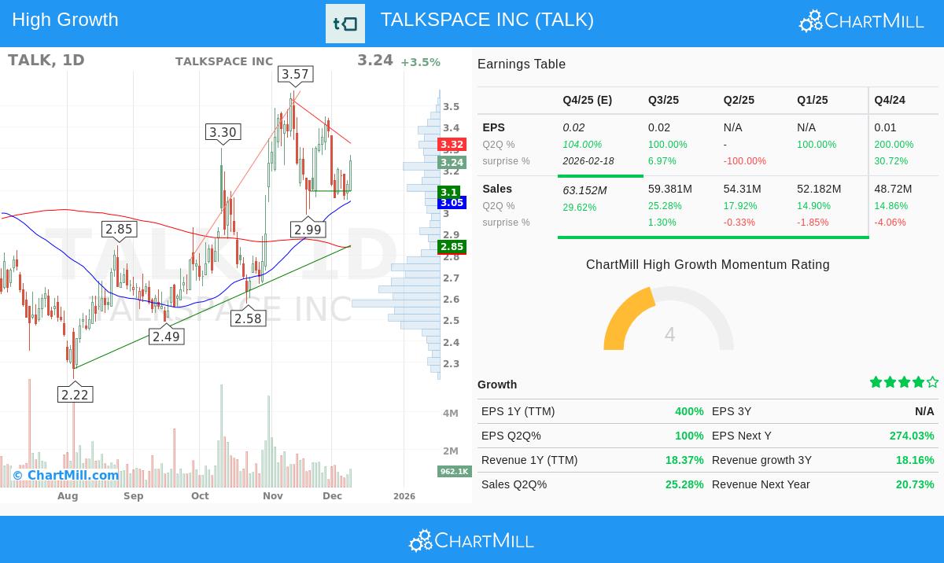Viewport: 944px width, 563px height.
Task: Click the 2.22 price annotation on the chart
Action: [x=75, y=394]
